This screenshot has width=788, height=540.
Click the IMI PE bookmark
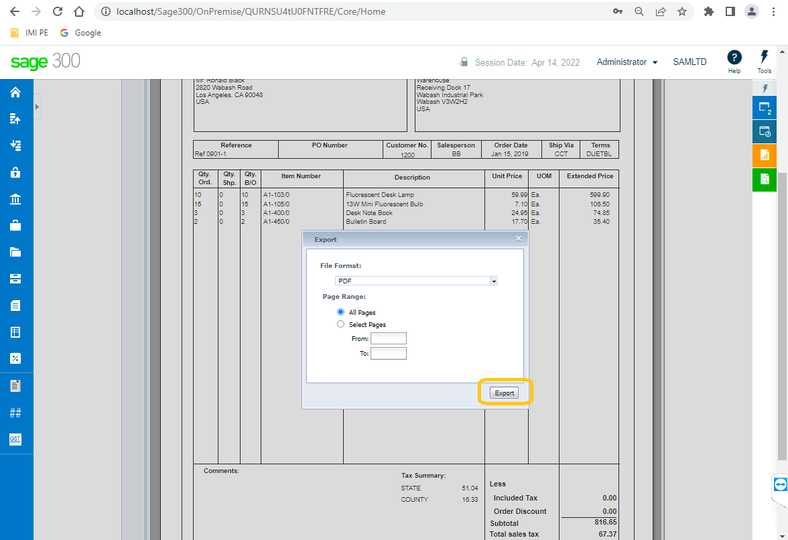[29, 32]
